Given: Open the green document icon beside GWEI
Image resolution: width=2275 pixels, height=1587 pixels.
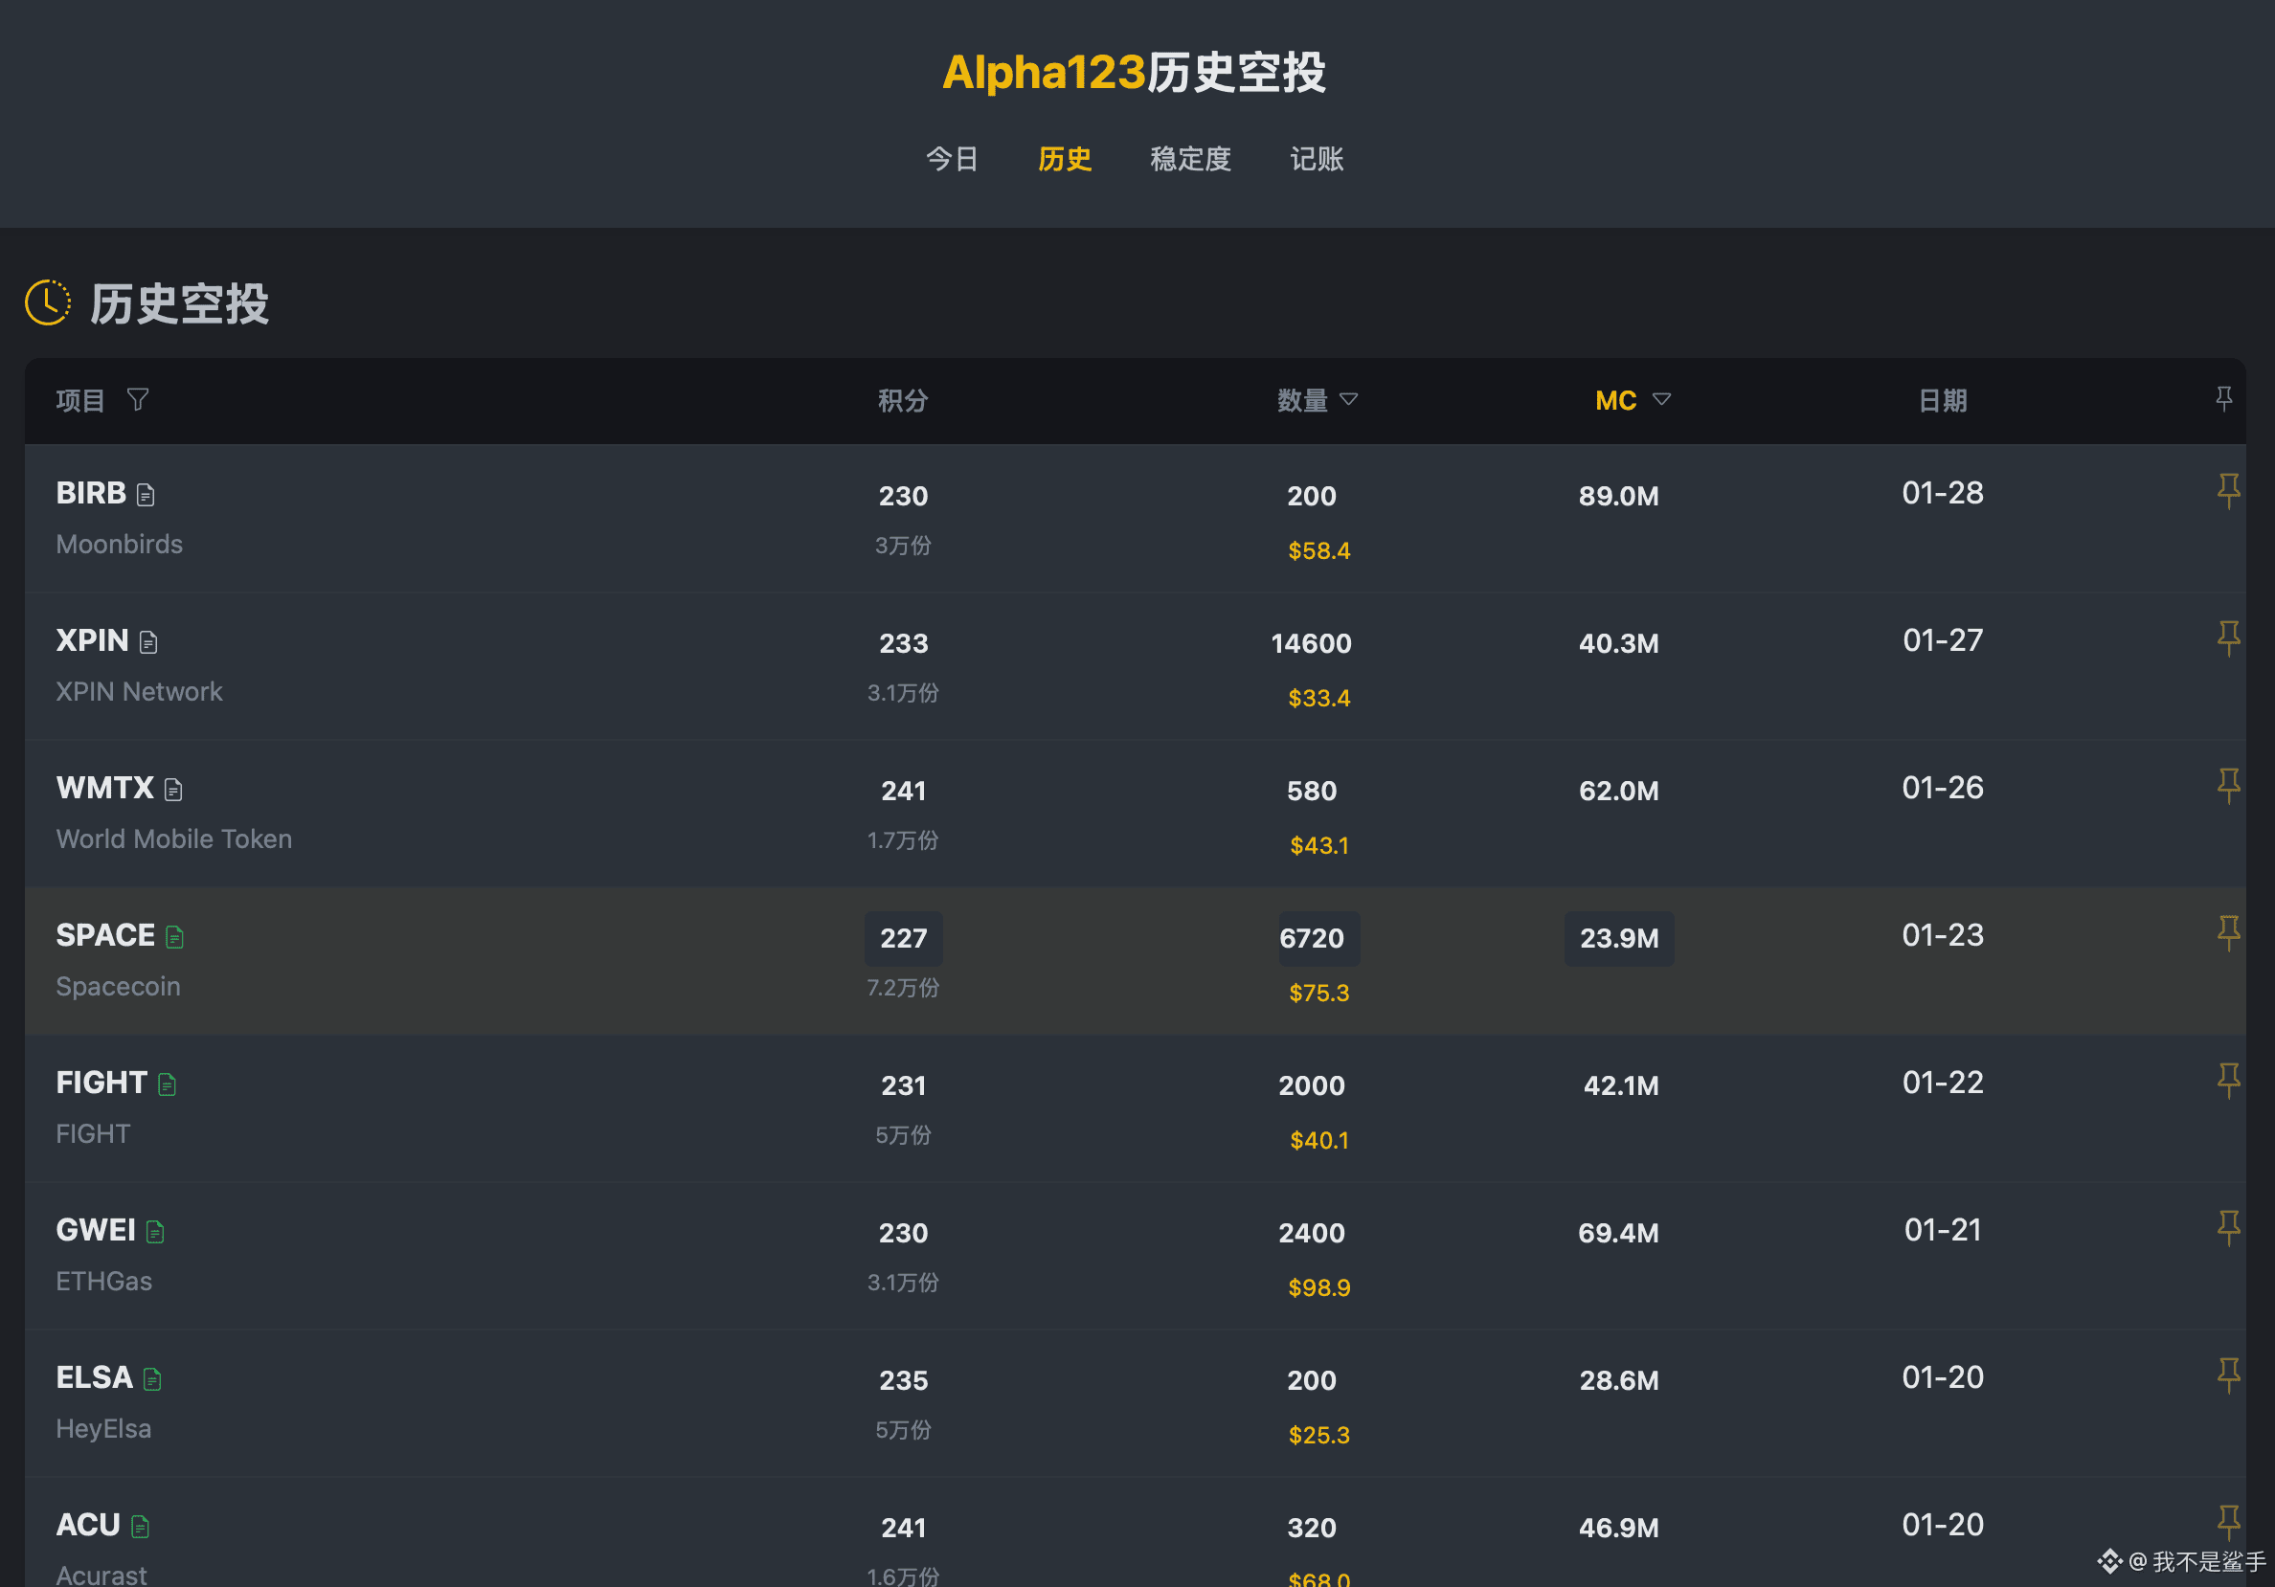Looking at the screenshot, I should tap(155, 1231).
